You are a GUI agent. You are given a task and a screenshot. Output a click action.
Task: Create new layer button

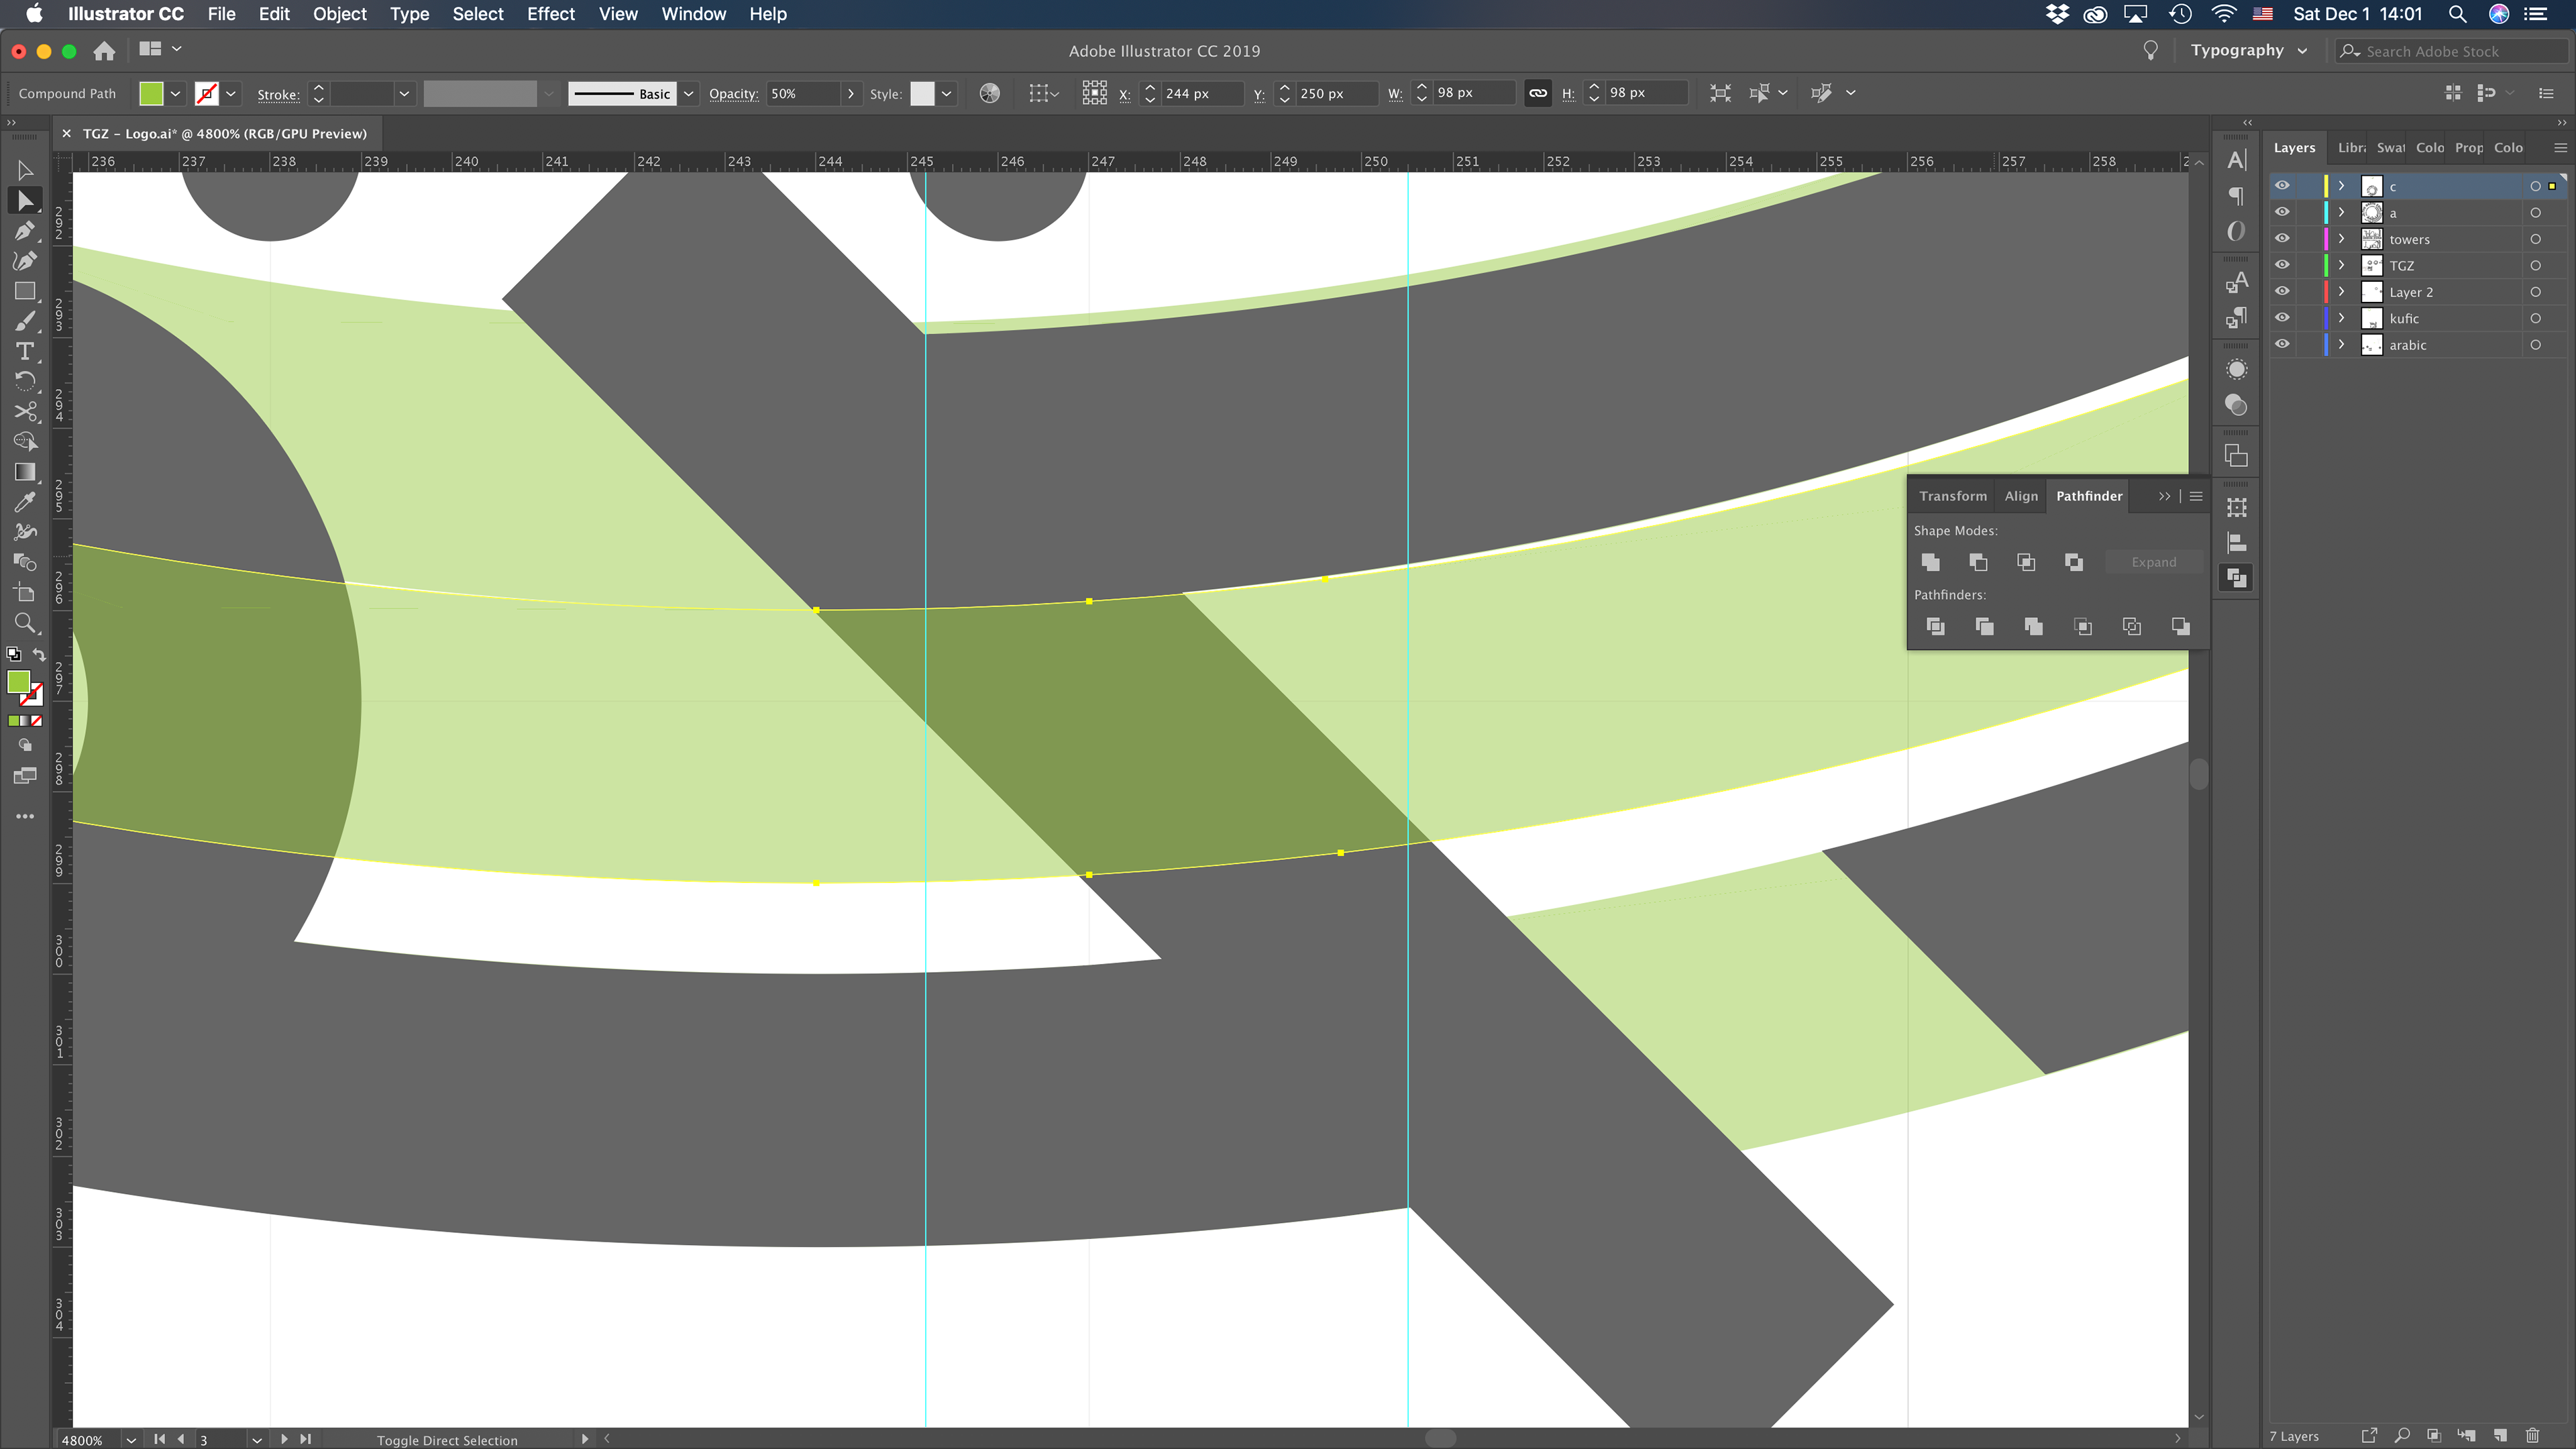point(2500,1436)
